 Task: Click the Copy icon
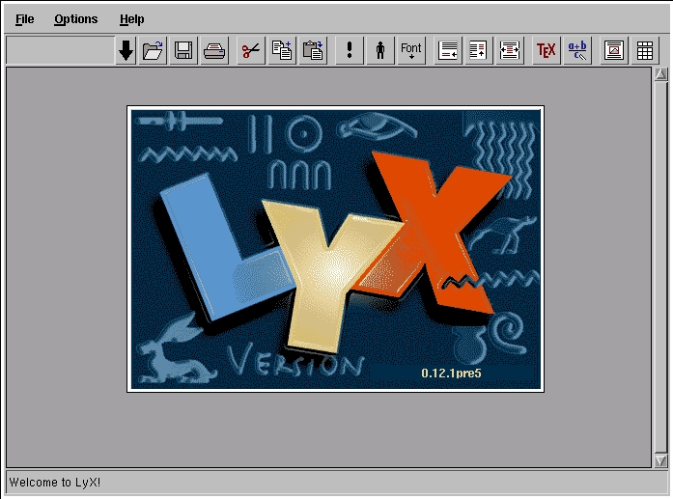pos(282,50)
